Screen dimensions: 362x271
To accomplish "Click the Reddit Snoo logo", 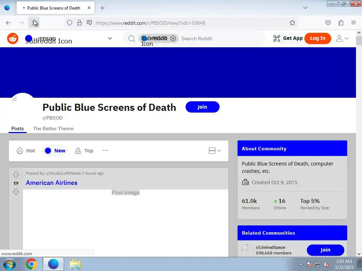I will click(x=13, y=38).
